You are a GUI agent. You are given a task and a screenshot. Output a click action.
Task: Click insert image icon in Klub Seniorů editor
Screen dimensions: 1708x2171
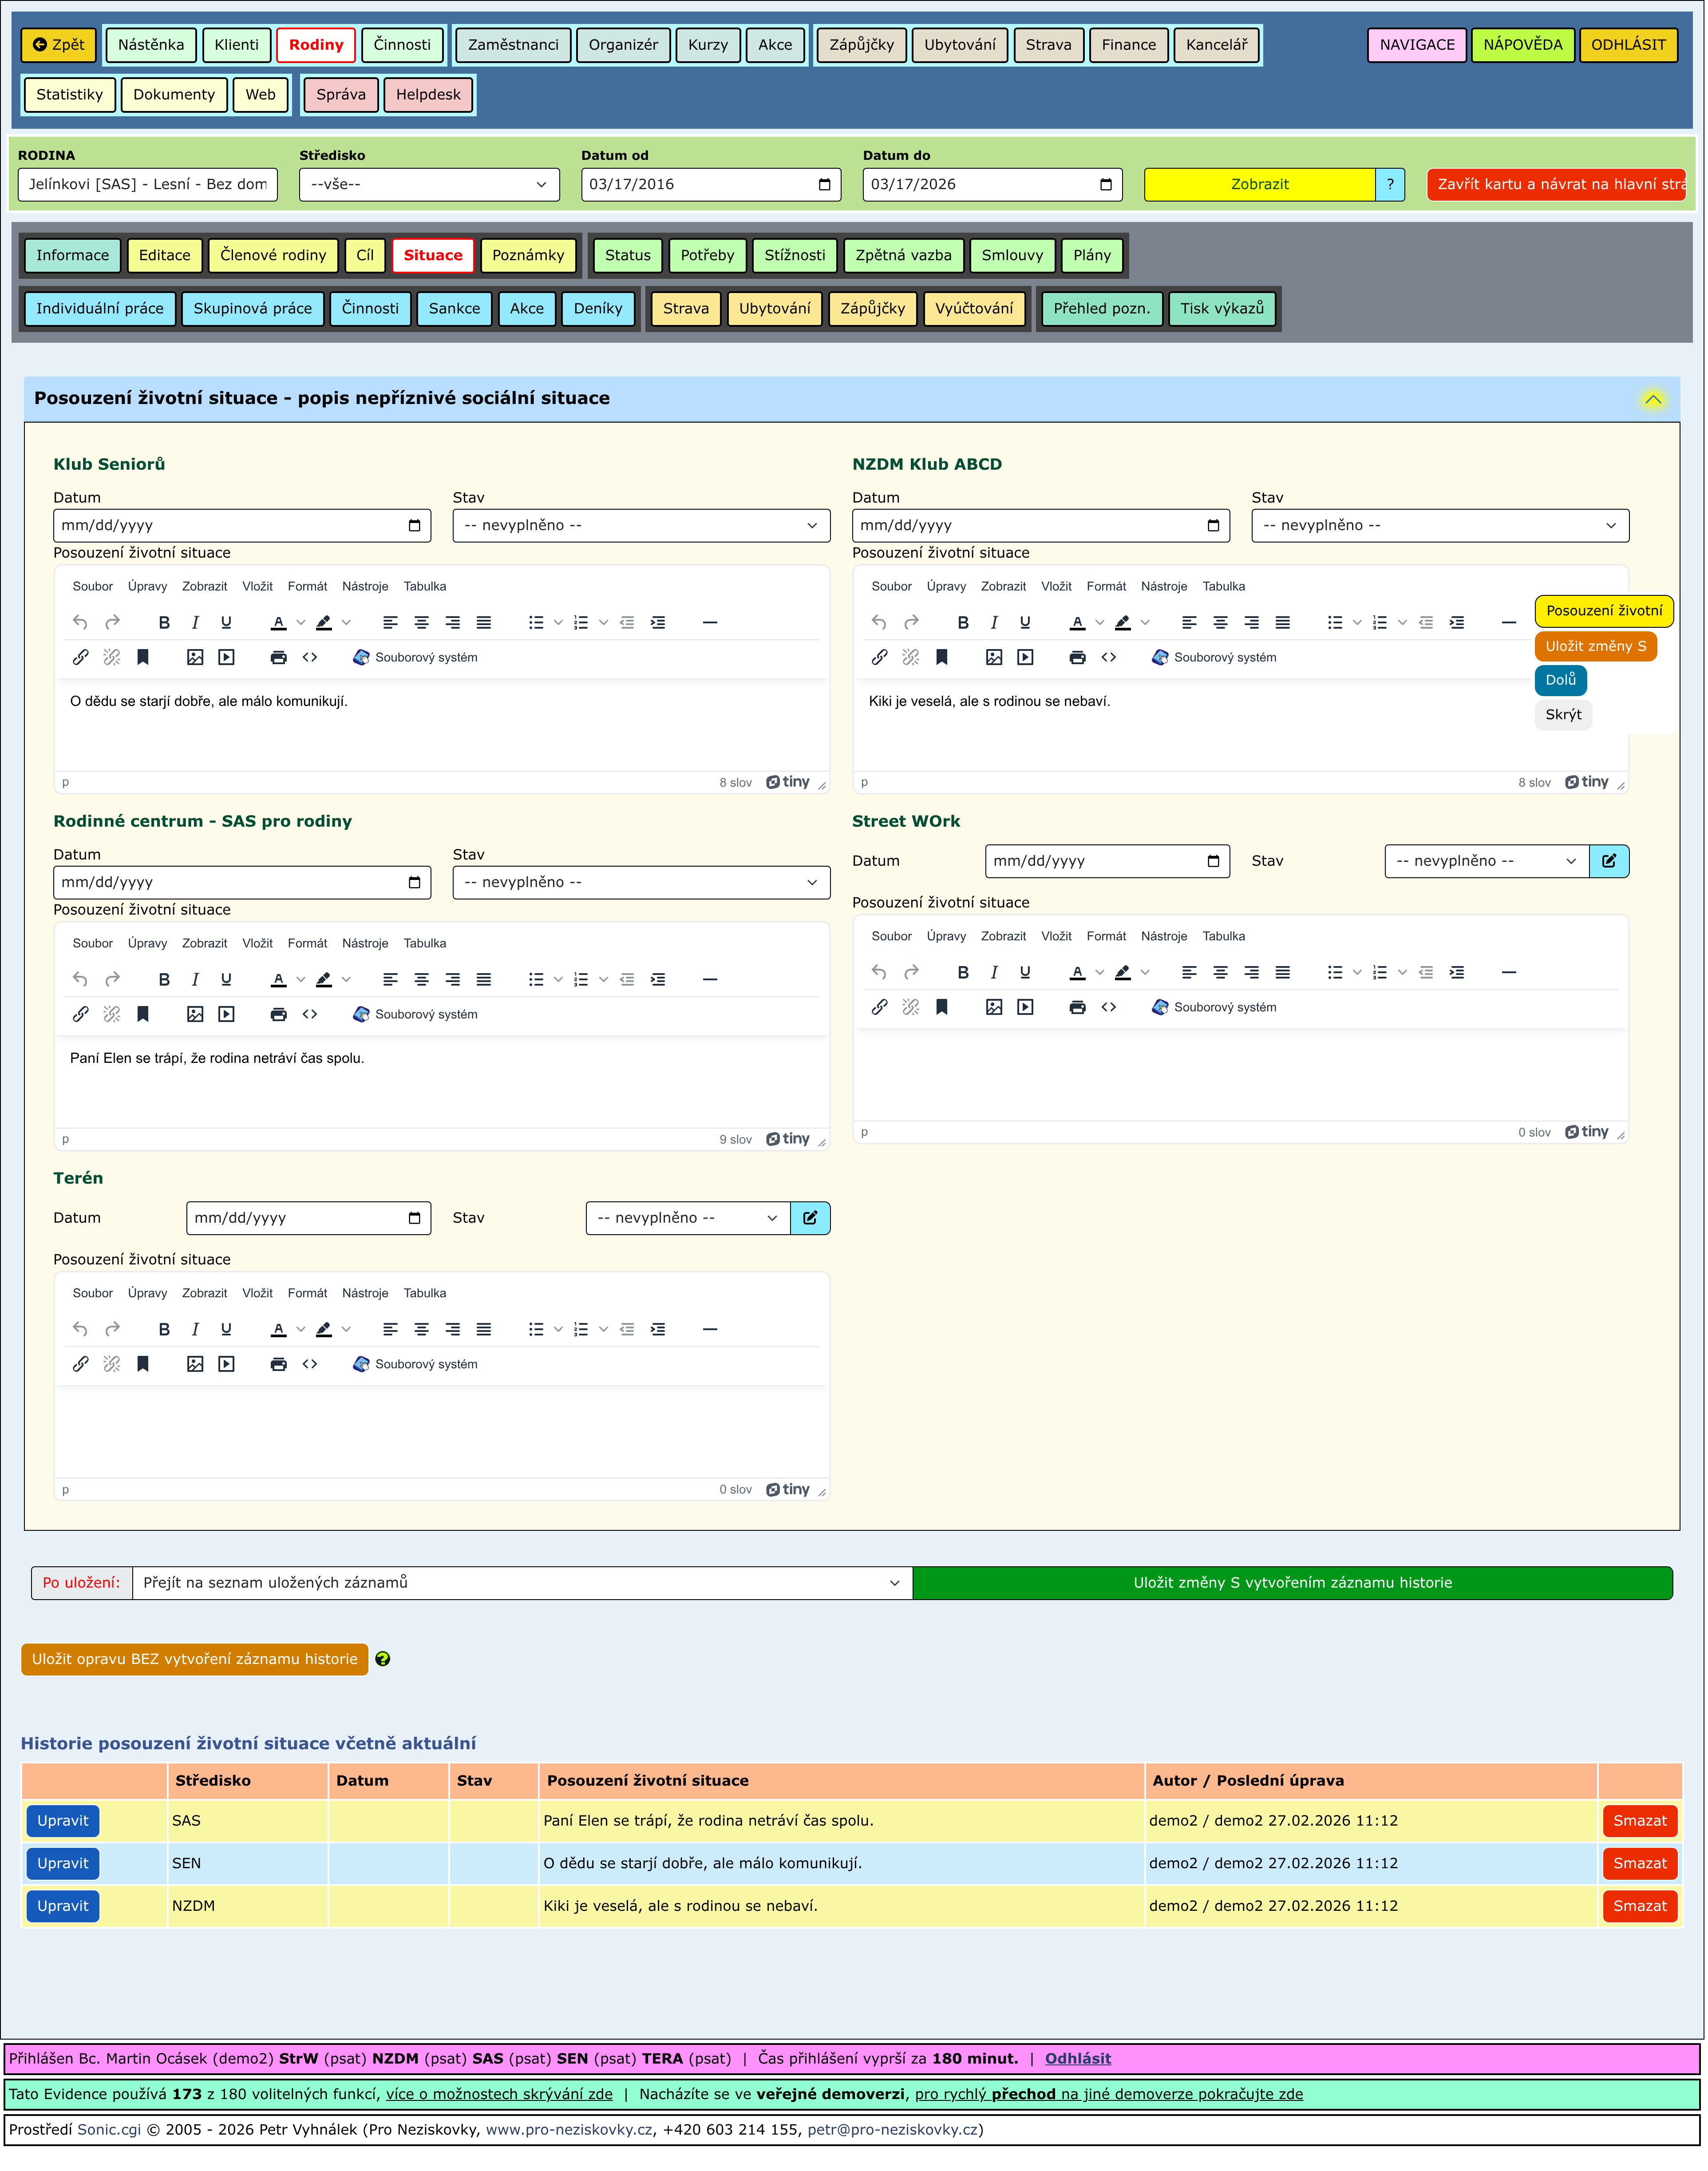coord(195,658)
